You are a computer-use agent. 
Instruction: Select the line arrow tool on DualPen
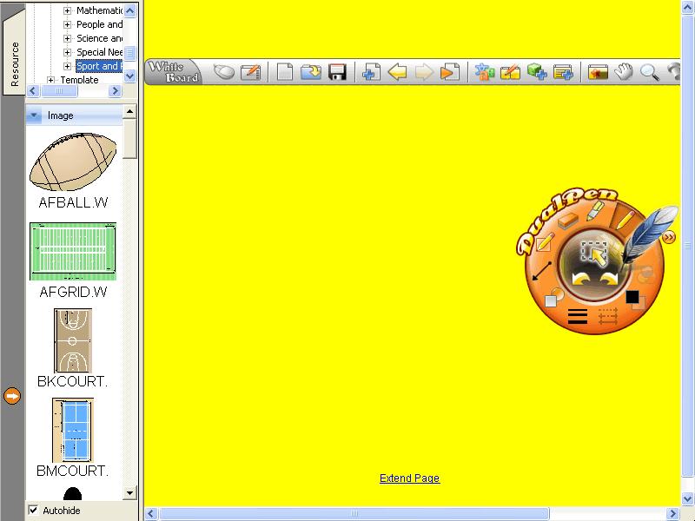coord(541,271)
